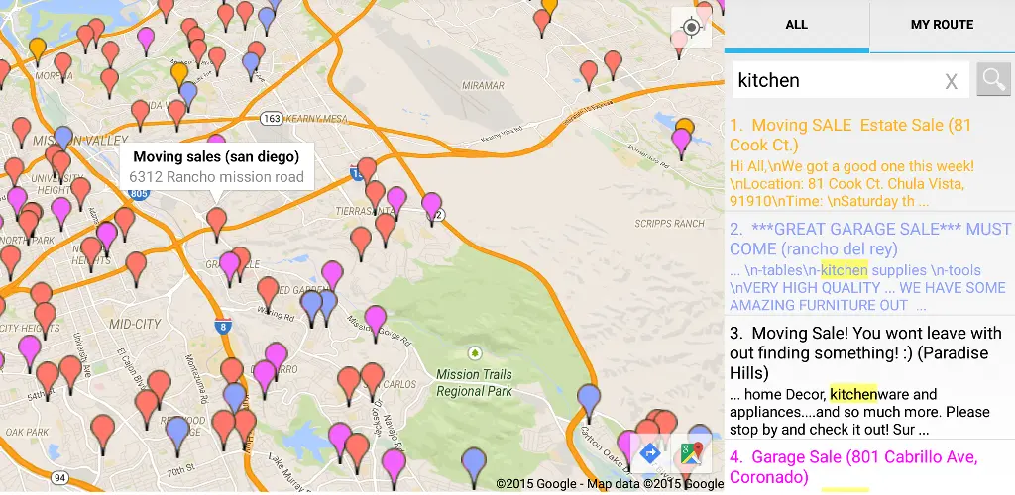1015x495 pixels.
Task: Select the ALL tab
Action: (796, 25)
